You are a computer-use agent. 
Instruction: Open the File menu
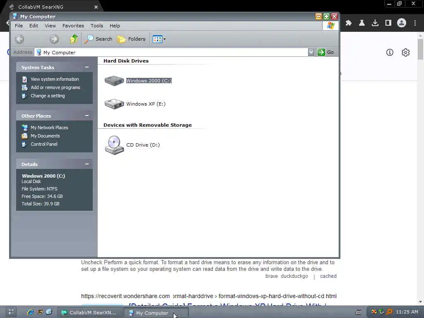pos(19,26)
